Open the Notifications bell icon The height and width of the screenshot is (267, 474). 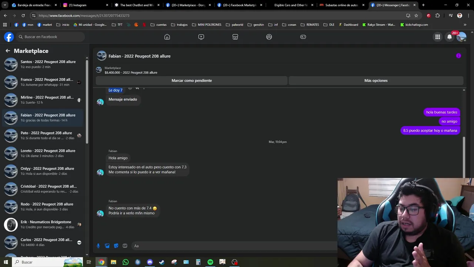point(450,37)
